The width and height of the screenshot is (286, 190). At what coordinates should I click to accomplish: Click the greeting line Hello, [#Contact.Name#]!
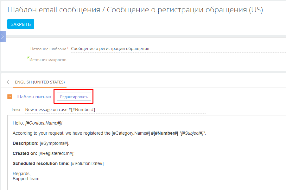[37, 123]
